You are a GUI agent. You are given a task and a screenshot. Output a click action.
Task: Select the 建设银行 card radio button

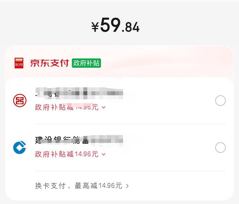click(220, 148)
